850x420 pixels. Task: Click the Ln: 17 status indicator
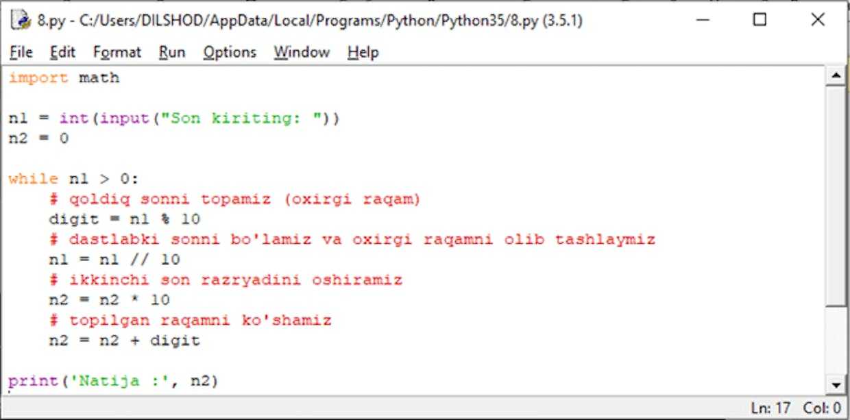coord(770,408)
